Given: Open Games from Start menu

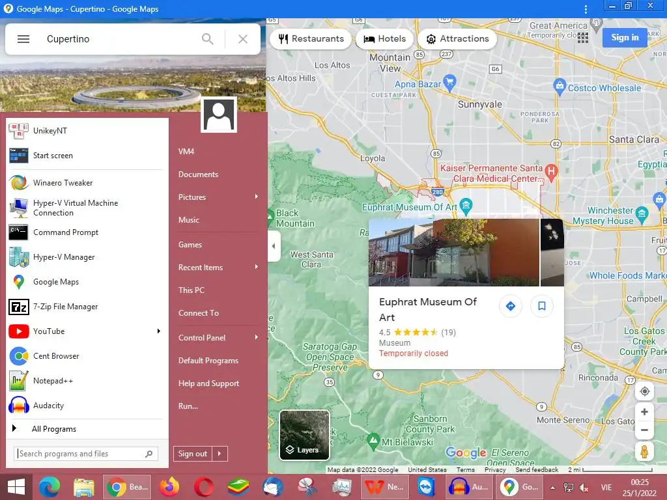Looking at the screenshot, I should click(190, 245).
